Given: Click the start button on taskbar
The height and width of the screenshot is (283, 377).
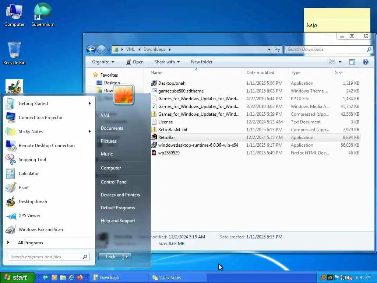Looking at the screenshot, I should pyautogui.click(x=17, y=277).
